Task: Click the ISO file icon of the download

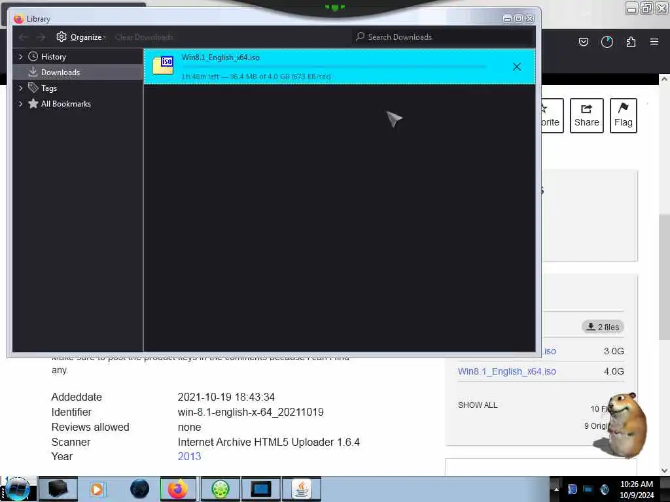Action: coord(163,65)
